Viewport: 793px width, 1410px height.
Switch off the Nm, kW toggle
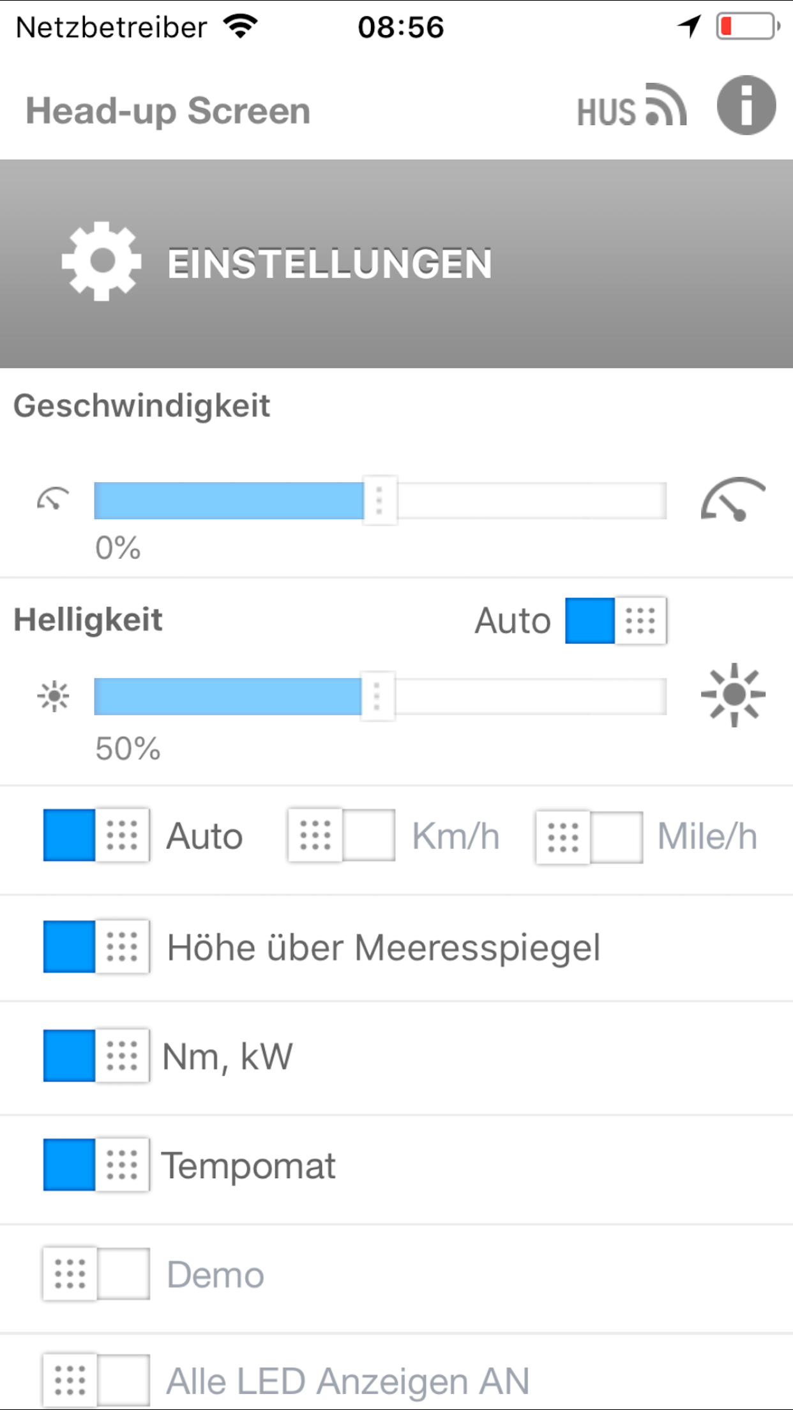[96, 1056]
